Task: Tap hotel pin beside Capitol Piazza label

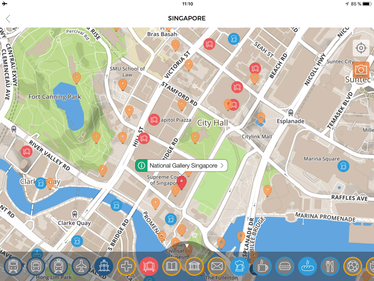Action: [x=154, y=120]
